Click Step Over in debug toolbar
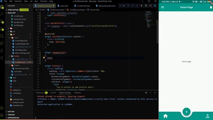The image size is (213, 120). click(x=128, y=6)
